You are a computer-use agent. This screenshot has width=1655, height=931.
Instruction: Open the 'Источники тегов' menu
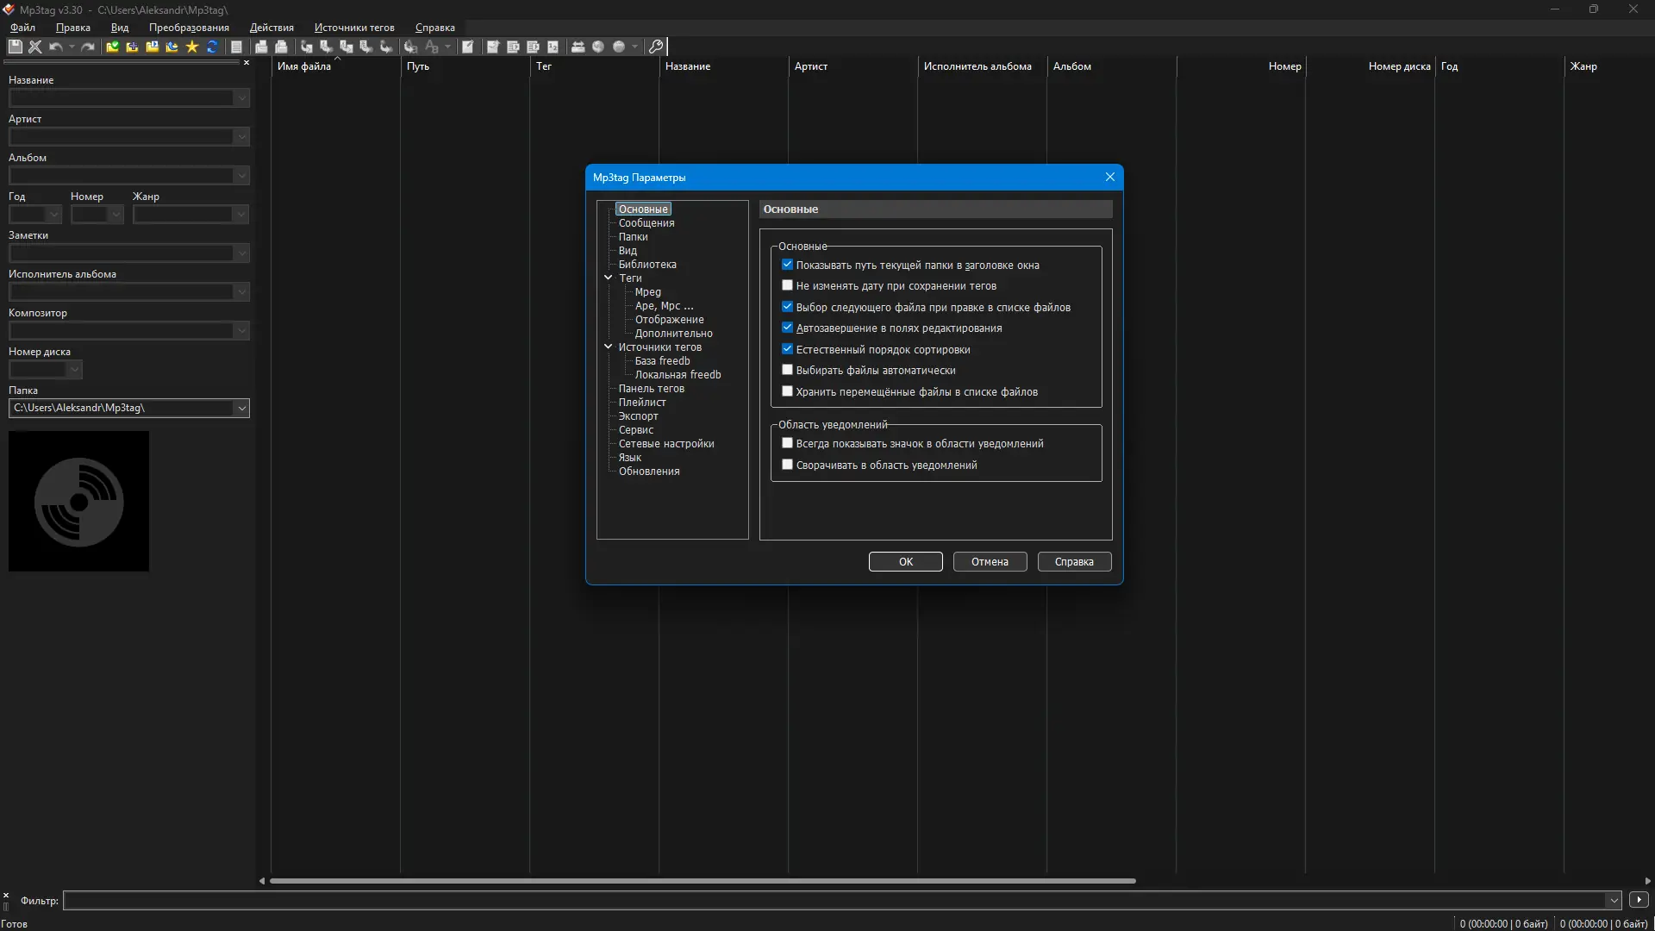[353, 28]
